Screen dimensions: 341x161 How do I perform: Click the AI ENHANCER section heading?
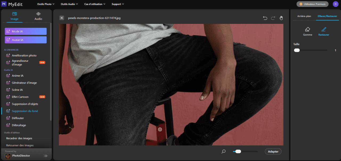tap(11, 50)
